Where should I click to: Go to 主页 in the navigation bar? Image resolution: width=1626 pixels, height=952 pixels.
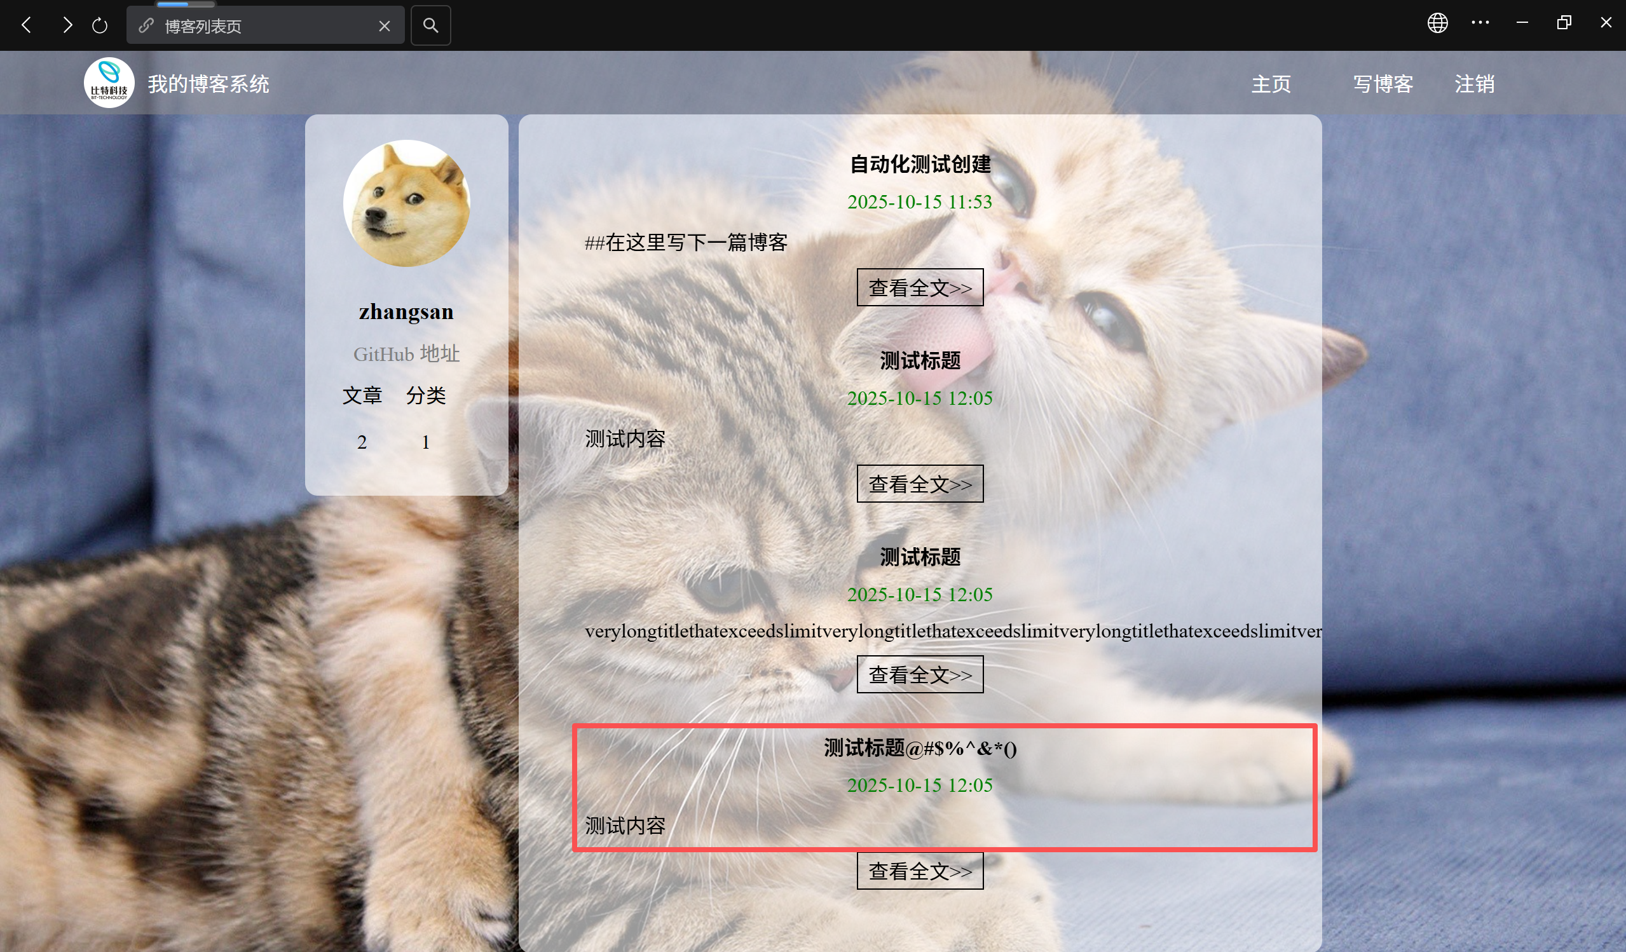coord(1271,84)
